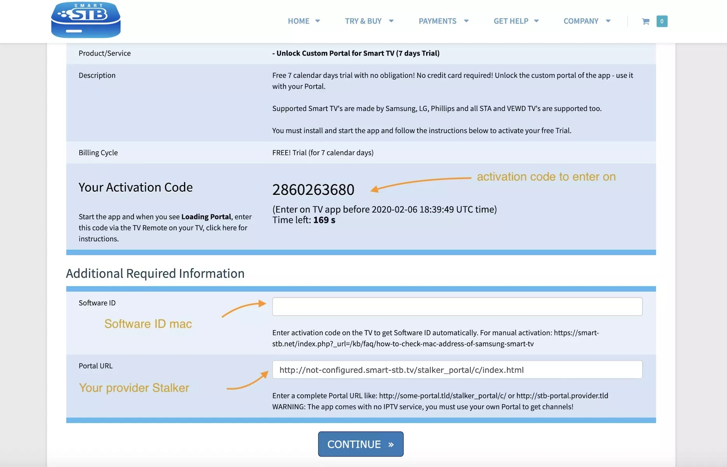Click the Time left countdown text
Image resolution: width=727 pixels, height=467 pixels.
click(304, 220)
